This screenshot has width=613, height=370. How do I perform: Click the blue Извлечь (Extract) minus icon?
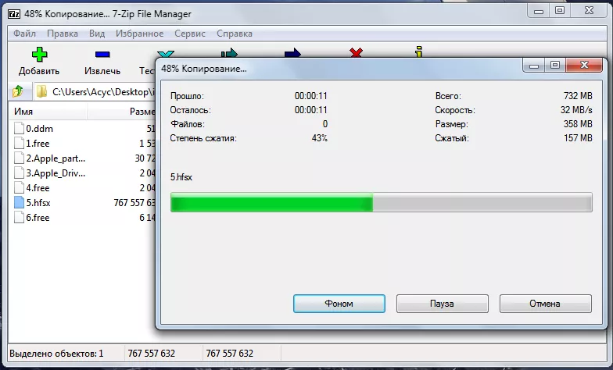(x=102, y=55)
